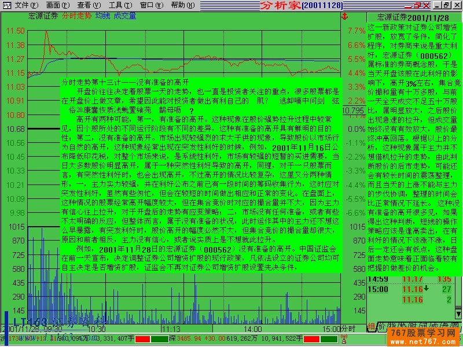Open the 帮助(H) menu
This screenshot has height=347, width=463.
(x=183, y=5)
